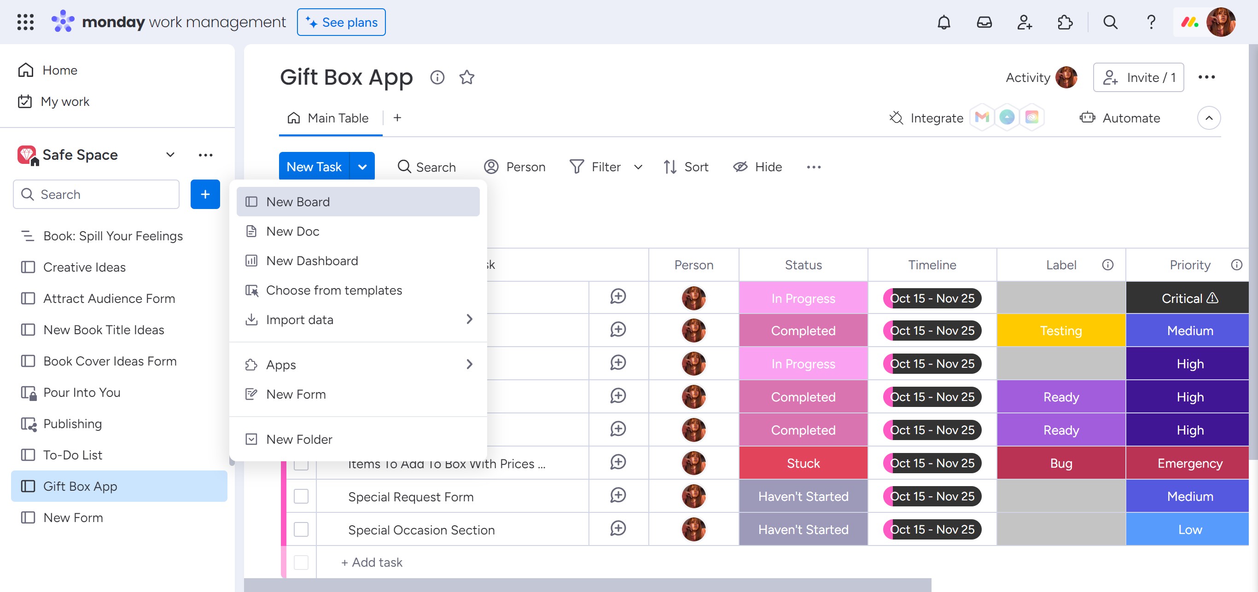Expand the Safe Space workspace chevron
The height and width of the screenshot is (592, 1258).
coord(170,155)
